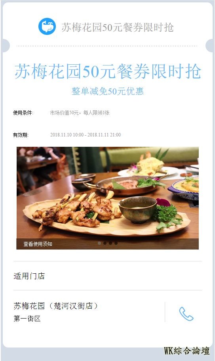
Task: Click the yellow curry dish in the photo
Action: pyautogui.click(x=186, y=186)
